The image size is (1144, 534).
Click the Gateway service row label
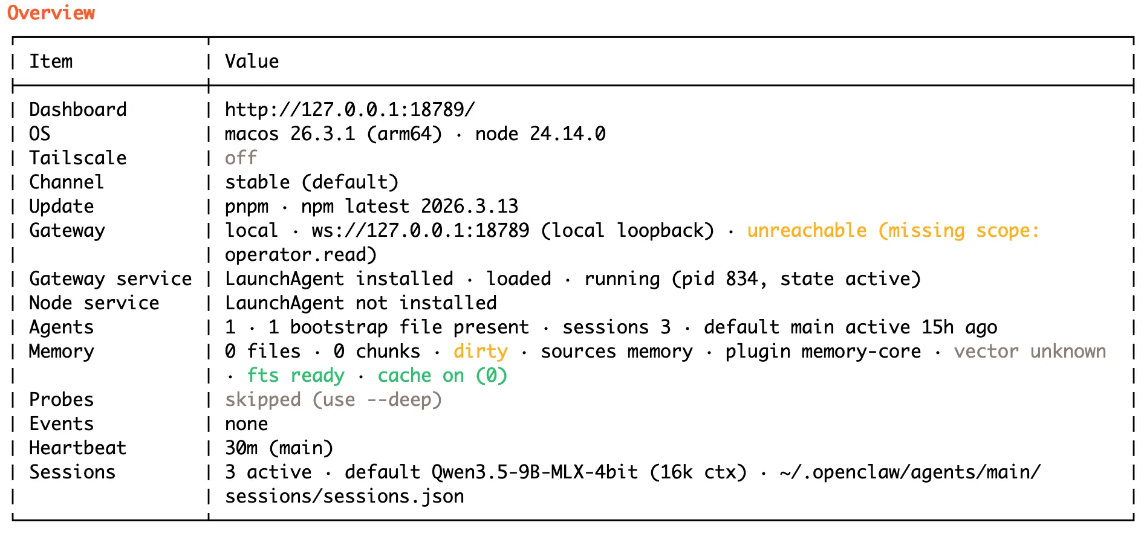(x=110, y=278)
